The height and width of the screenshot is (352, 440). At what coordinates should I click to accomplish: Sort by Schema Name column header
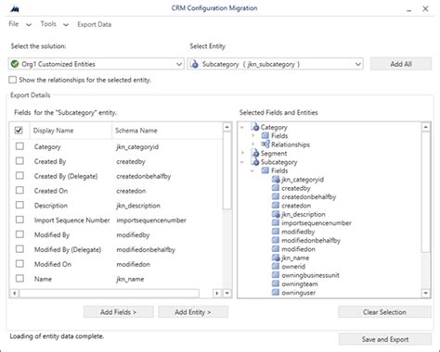pos(167,131)
